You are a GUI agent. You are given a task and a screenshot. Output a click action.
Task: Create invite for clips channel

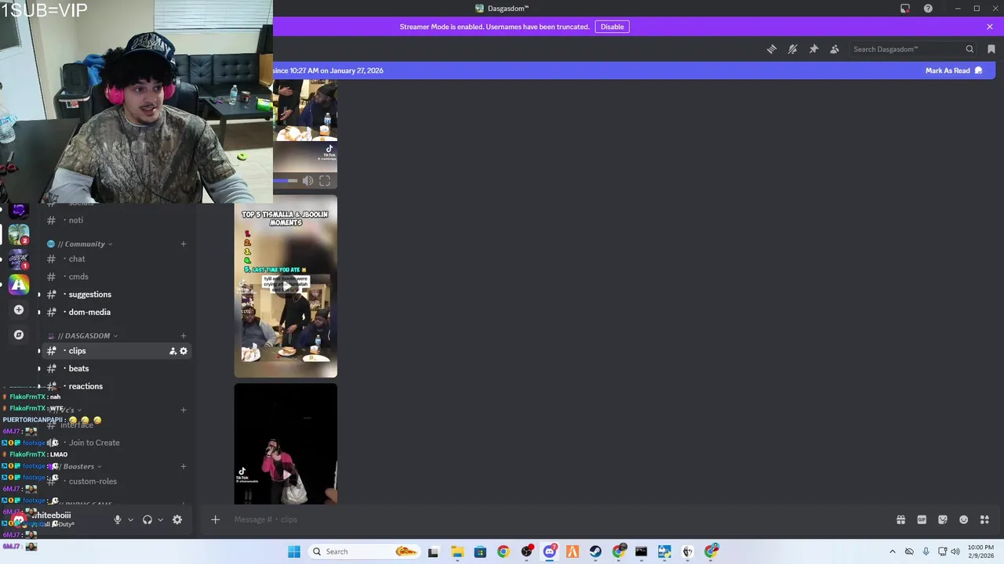173,351
